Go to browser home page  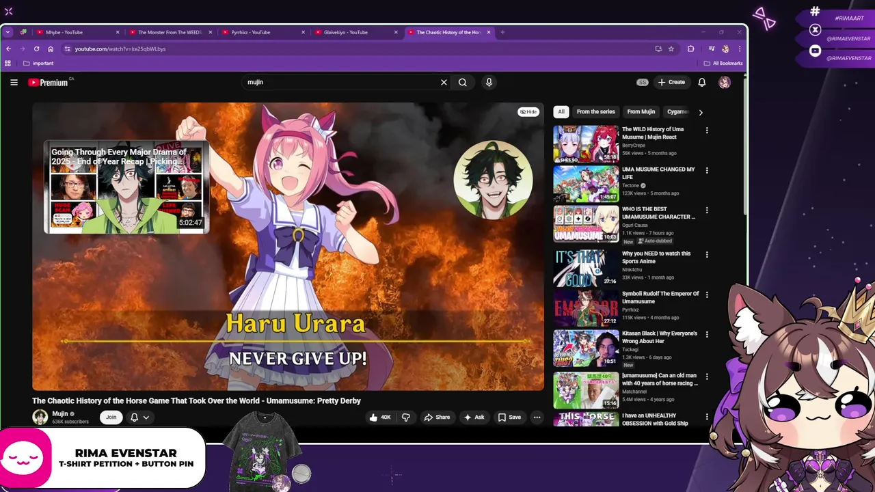[x=51, y=49]
